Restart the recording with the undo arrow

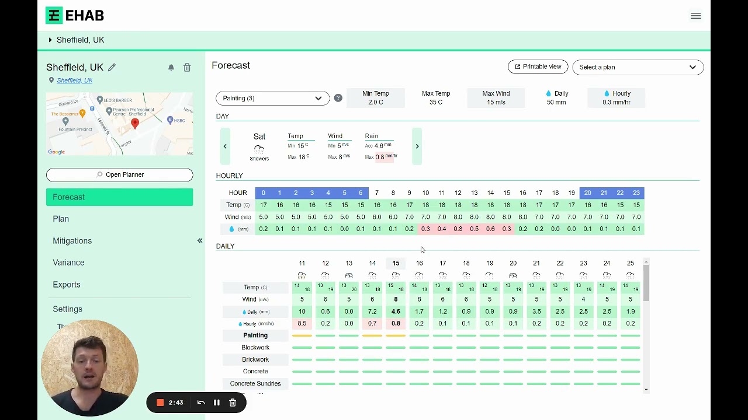[x=201, y=402]
